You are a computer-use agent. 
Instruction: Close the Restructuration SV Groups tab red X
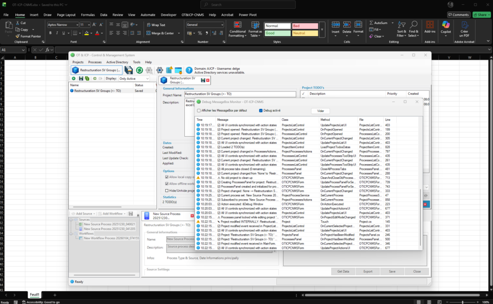pyautogui.click(x=208, y=80)
